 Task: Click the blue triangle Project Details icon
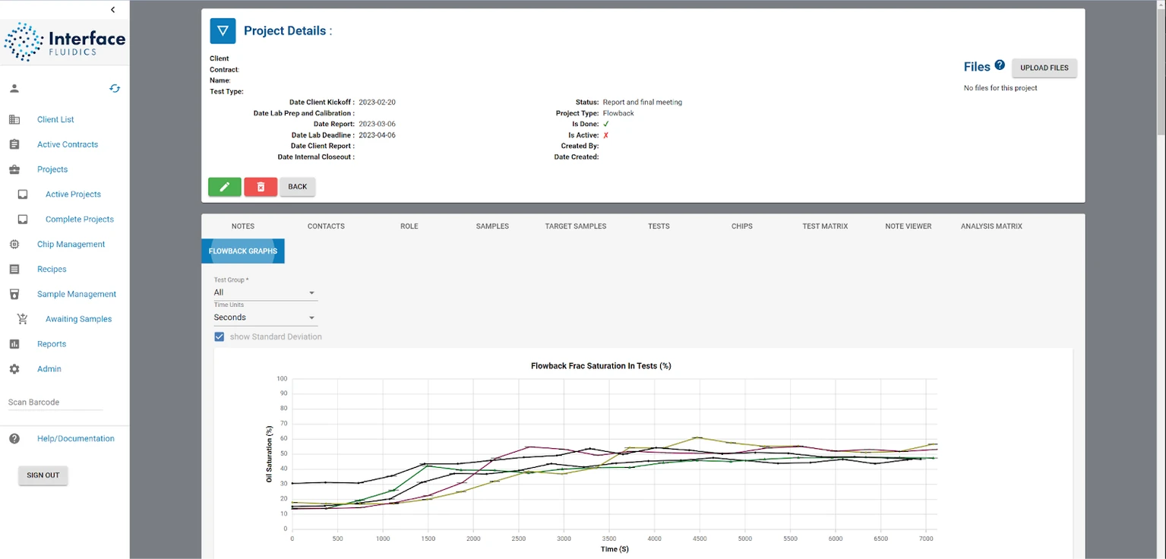coord(223,31)
